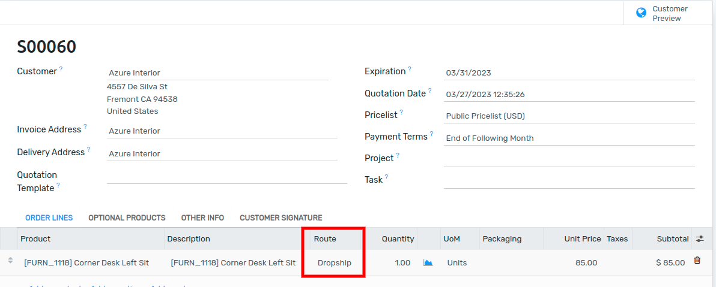Click address line 4557 De Silva St
Screen dimensions: 716x287
click(x=138, y=86)
